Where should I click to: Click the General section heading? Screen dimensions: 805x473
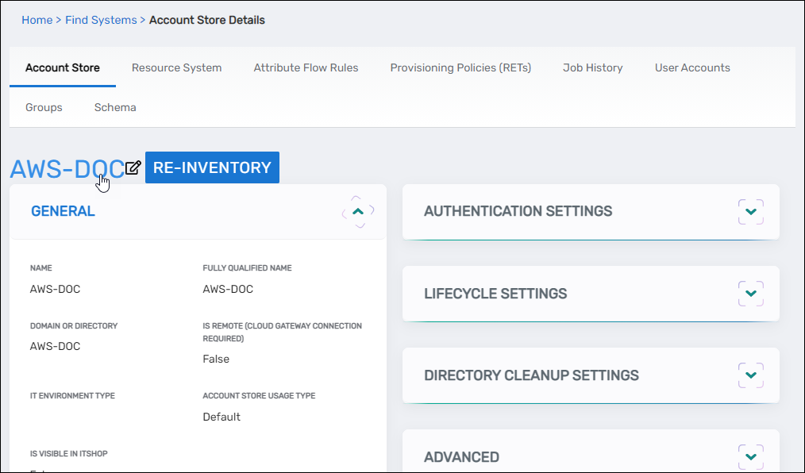point(63,212)
